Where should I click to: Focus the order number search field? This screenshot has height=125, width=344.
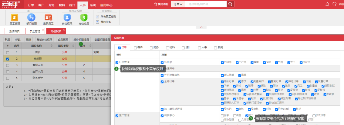click(206, 4)
